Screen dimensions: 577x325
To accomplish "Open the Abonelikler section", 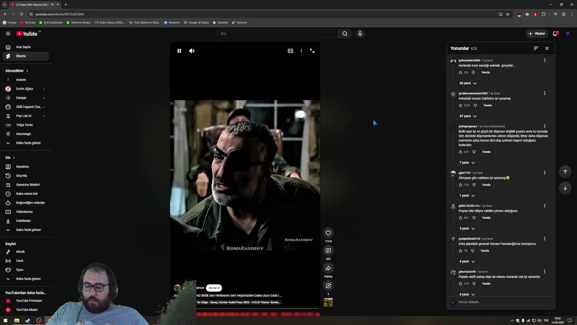I will [17, 71].
